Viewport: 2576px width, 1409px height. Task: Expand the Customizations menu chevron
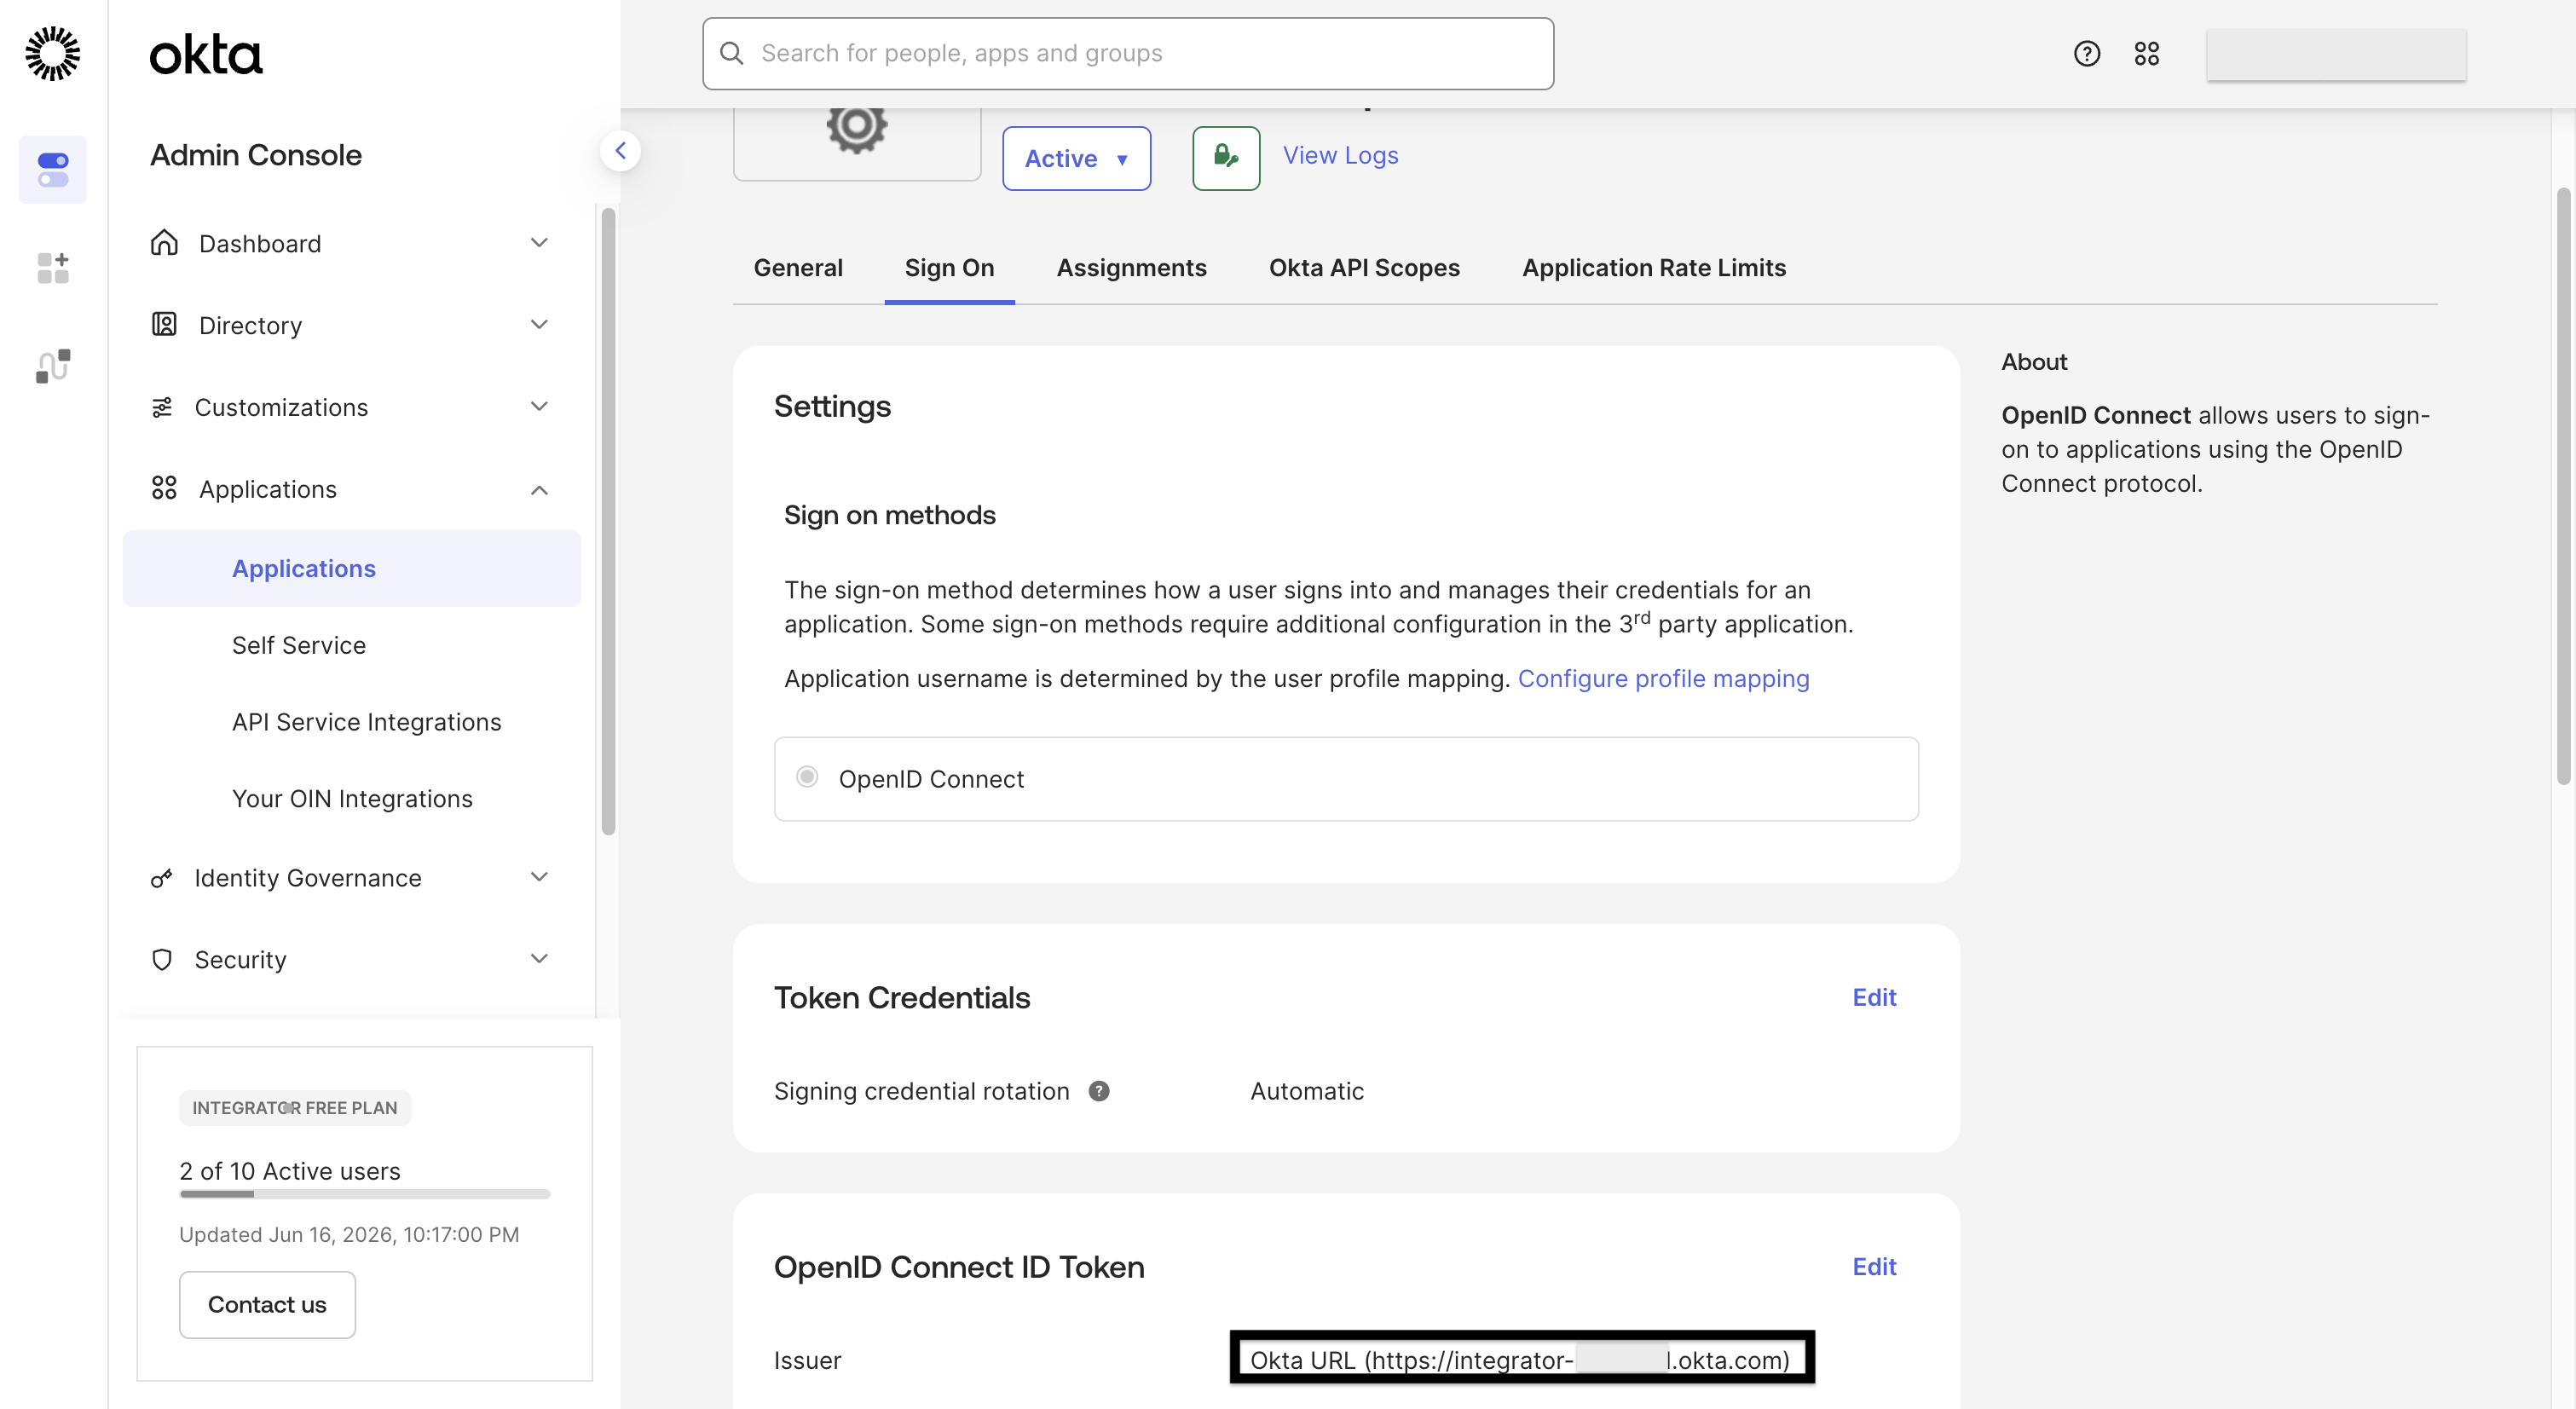pyautogui.click(x=539, y=407)
